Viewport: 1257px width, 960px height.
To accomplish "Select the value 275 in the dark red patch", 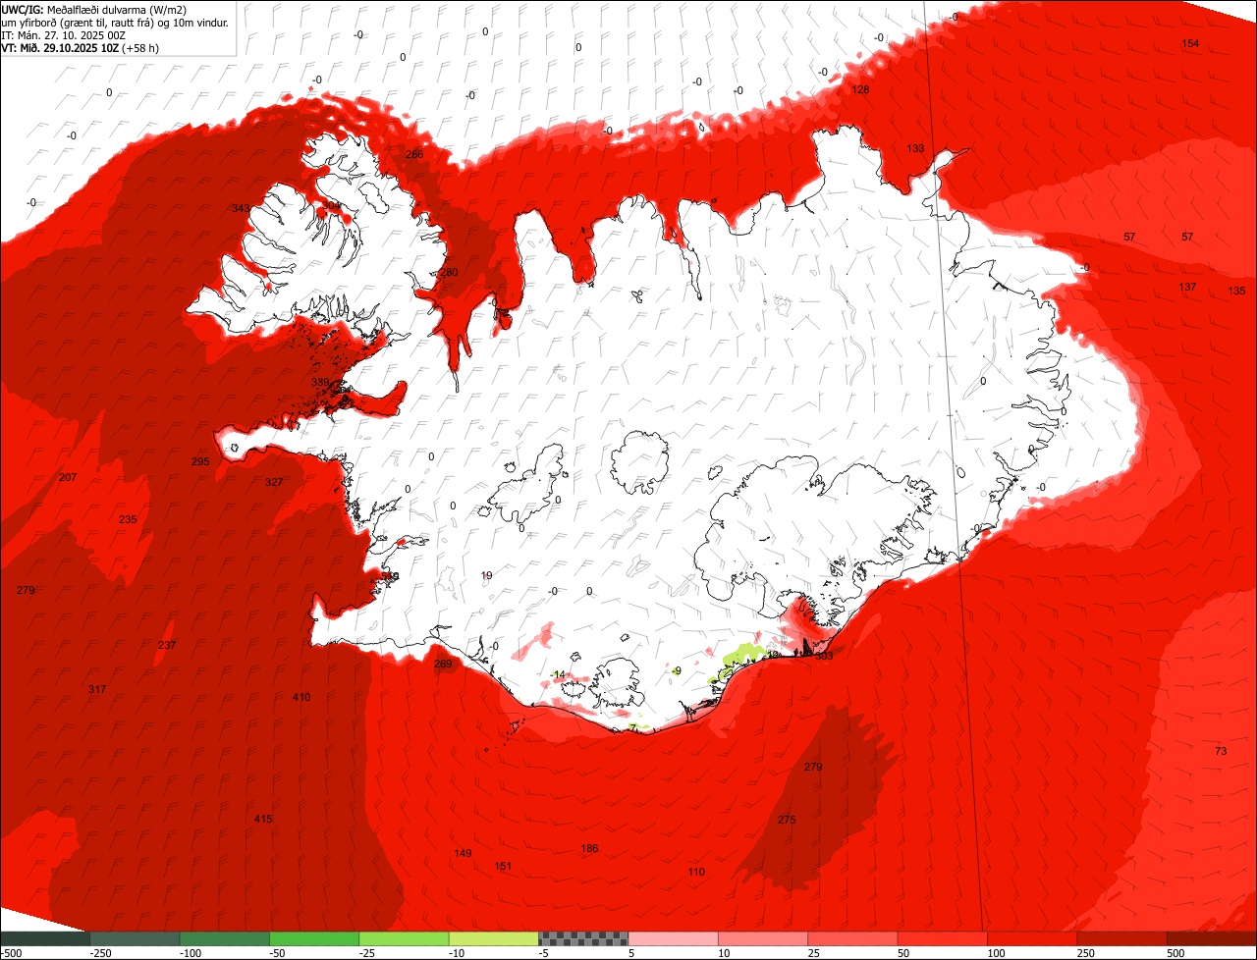I will tap(787, 820).
